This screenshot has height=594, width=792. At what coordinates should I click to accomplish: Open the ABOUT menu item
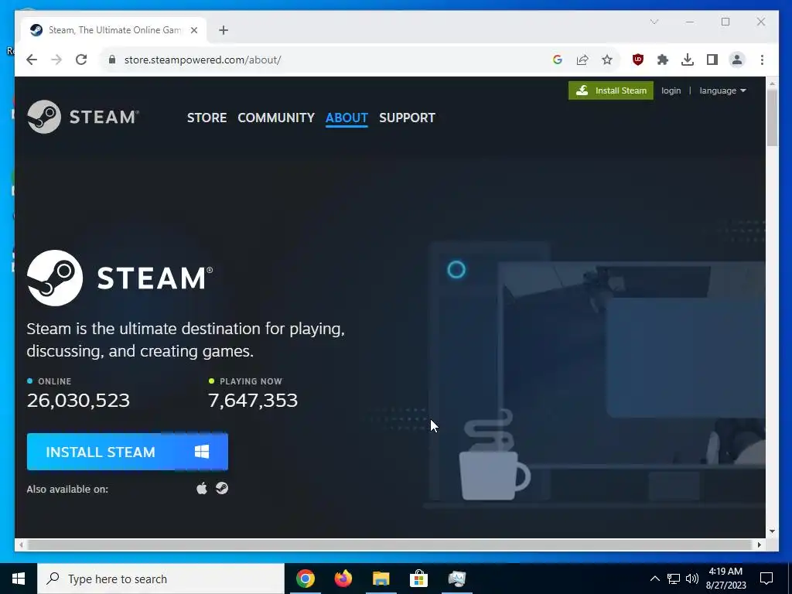click(346, 118)
